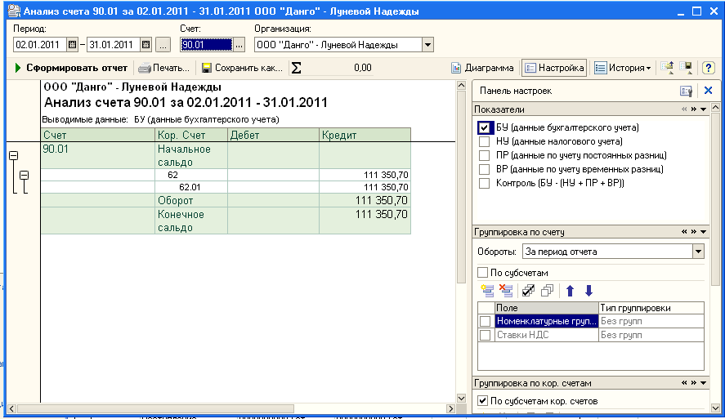Click the help question mark icon
The height and width of the screenshot is (419, 725).
[x=708, y=68]
